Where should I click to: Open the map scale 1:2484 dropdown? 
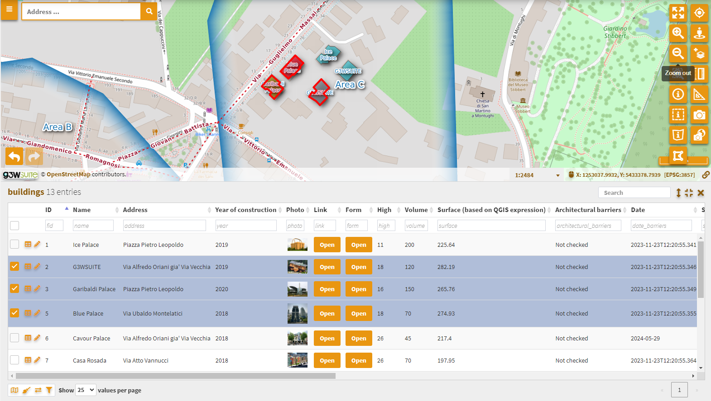[537, 175]
